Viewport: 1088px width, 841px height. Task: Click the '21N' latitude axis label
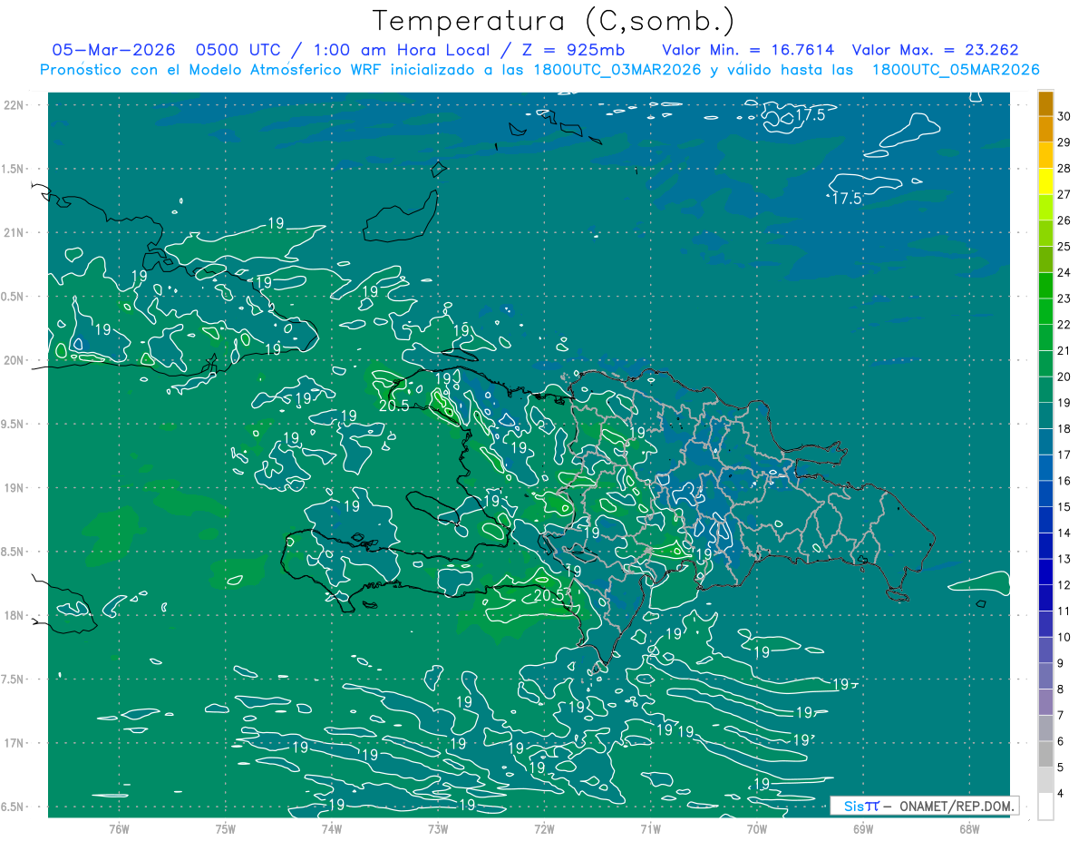tap(14, 232)
